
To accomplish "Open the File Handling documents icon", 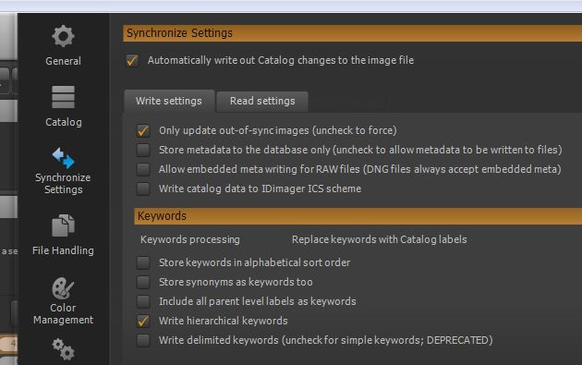I will 63,225.
